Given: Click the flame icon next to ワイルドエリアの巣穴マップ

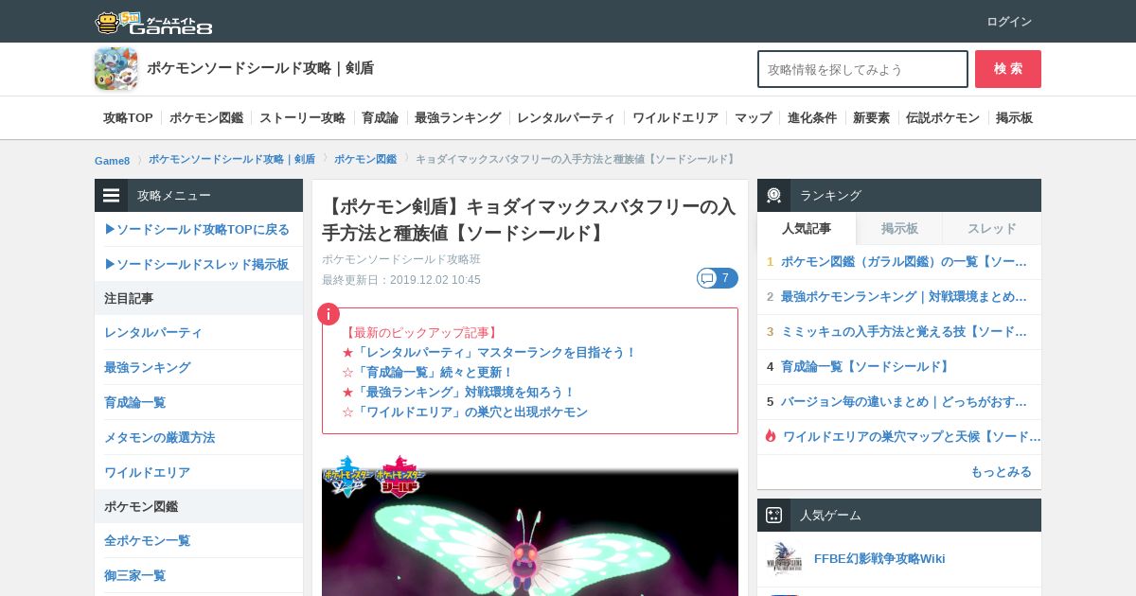Looking at the screenshot, I should tap(771, 436).
